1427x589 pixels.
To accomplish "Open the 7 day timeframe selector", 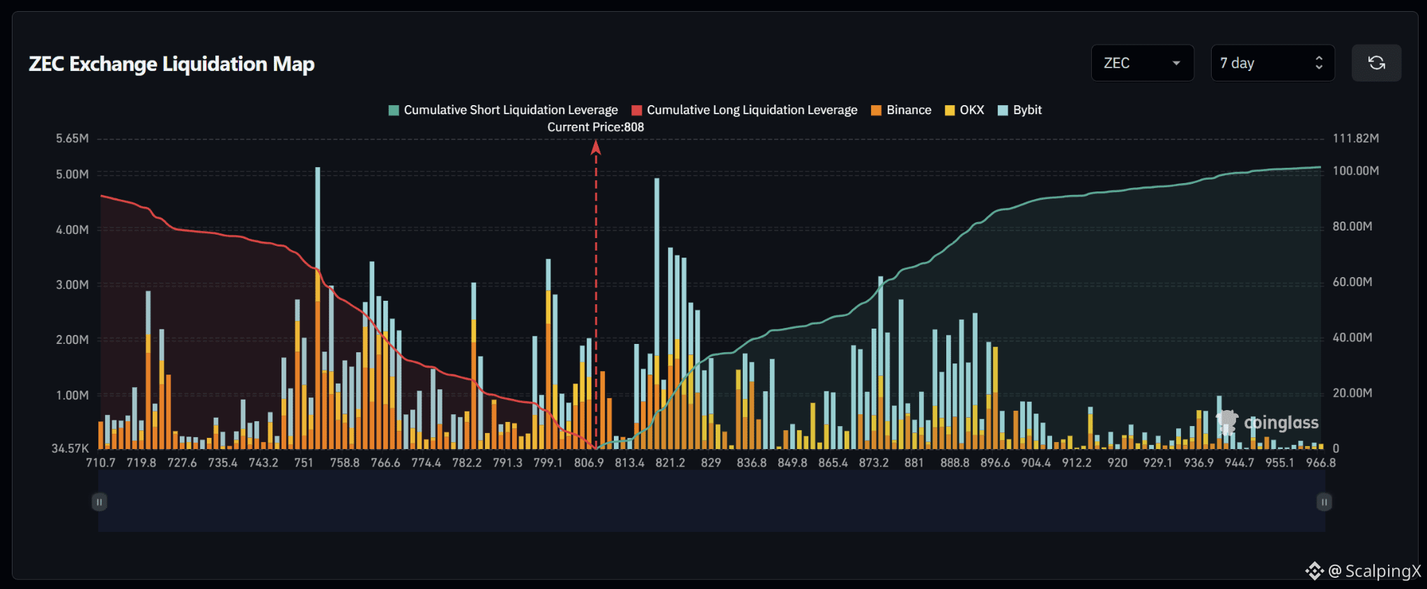I will coord(1272,63).
